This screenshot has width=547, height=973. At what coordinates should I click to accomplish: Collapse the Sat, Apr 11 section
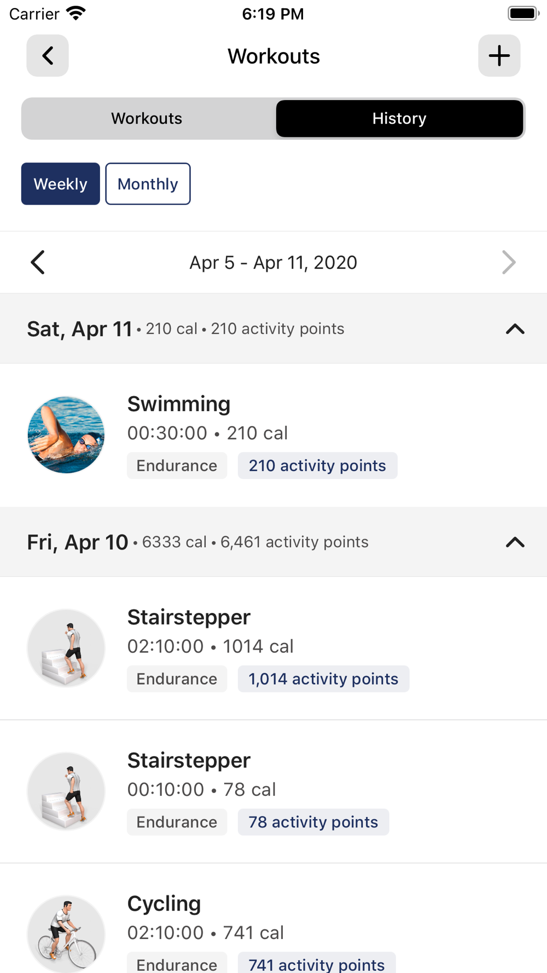tap(515, 329)
